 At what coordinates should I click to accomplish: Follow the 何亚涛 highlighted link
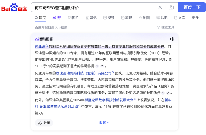40,46
